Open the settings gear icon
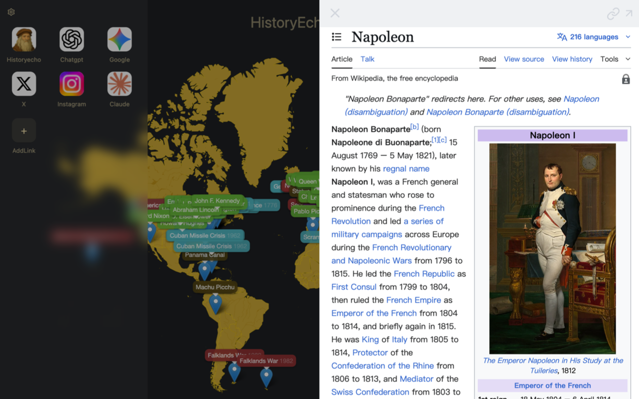This screenshot has width=639, height=399. pos(11,12)
